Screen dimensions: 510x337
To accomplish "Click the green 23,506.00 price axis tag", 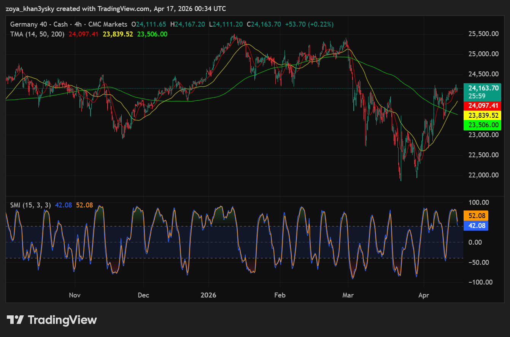I will tap(482, 125).
